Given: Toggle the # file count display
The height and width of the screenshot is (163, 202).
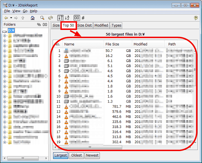Looking at the screenshot, I should click(83, 18).
